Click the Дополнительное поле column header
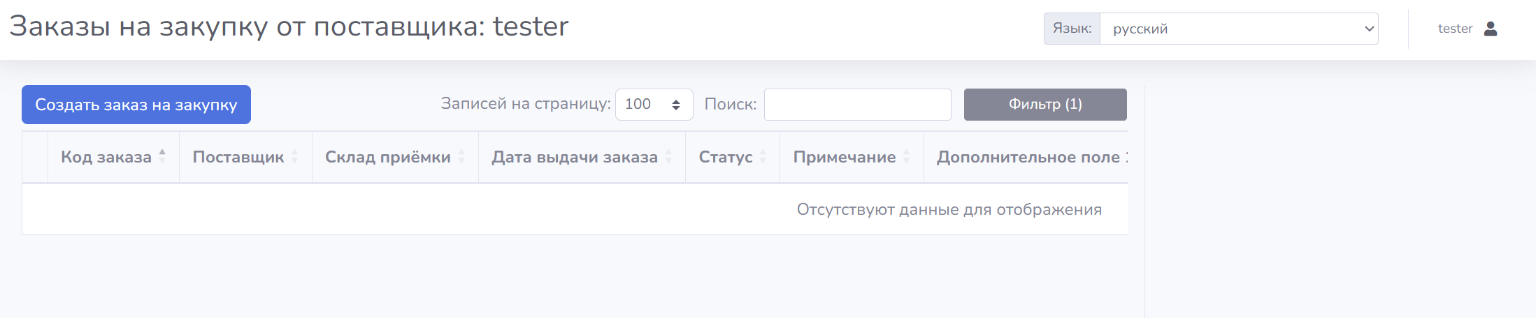The height and width of the screenshot is (318, 1536). click(x=1026, y=157)
